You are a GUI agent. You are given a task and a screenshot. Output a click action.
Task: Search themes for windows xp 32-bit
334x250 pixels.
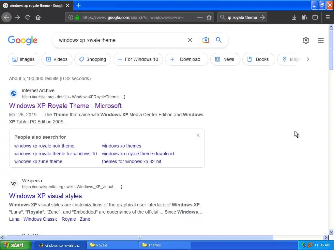coord(131,161)
